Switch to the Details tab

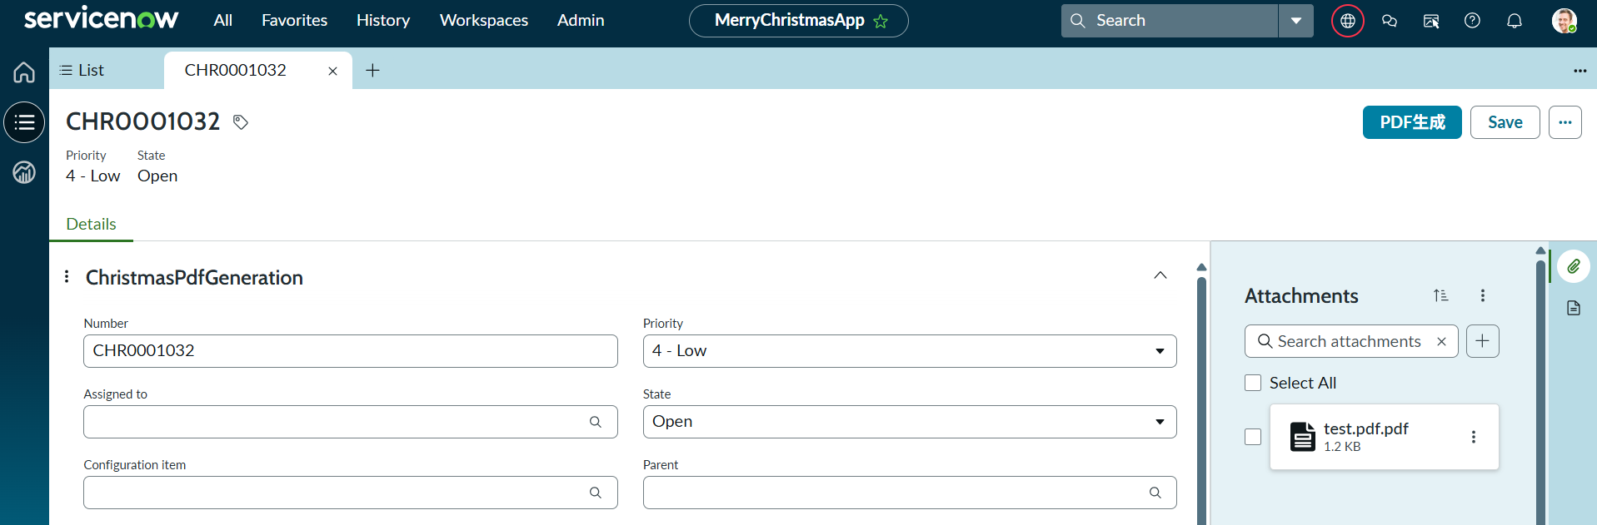coord(91,224)
